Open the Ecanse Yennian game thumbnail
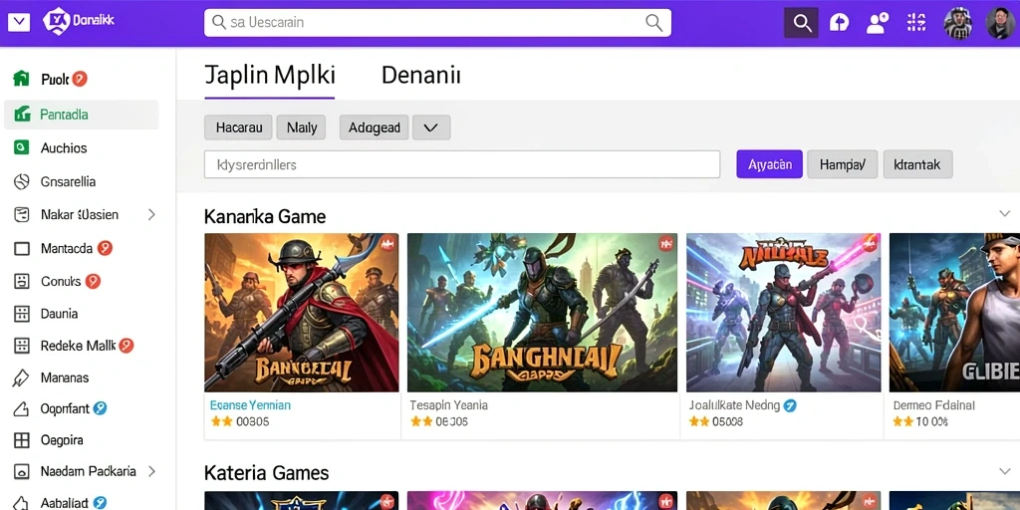The width and height of the screenshot is (1020, 510). [302, 312]
